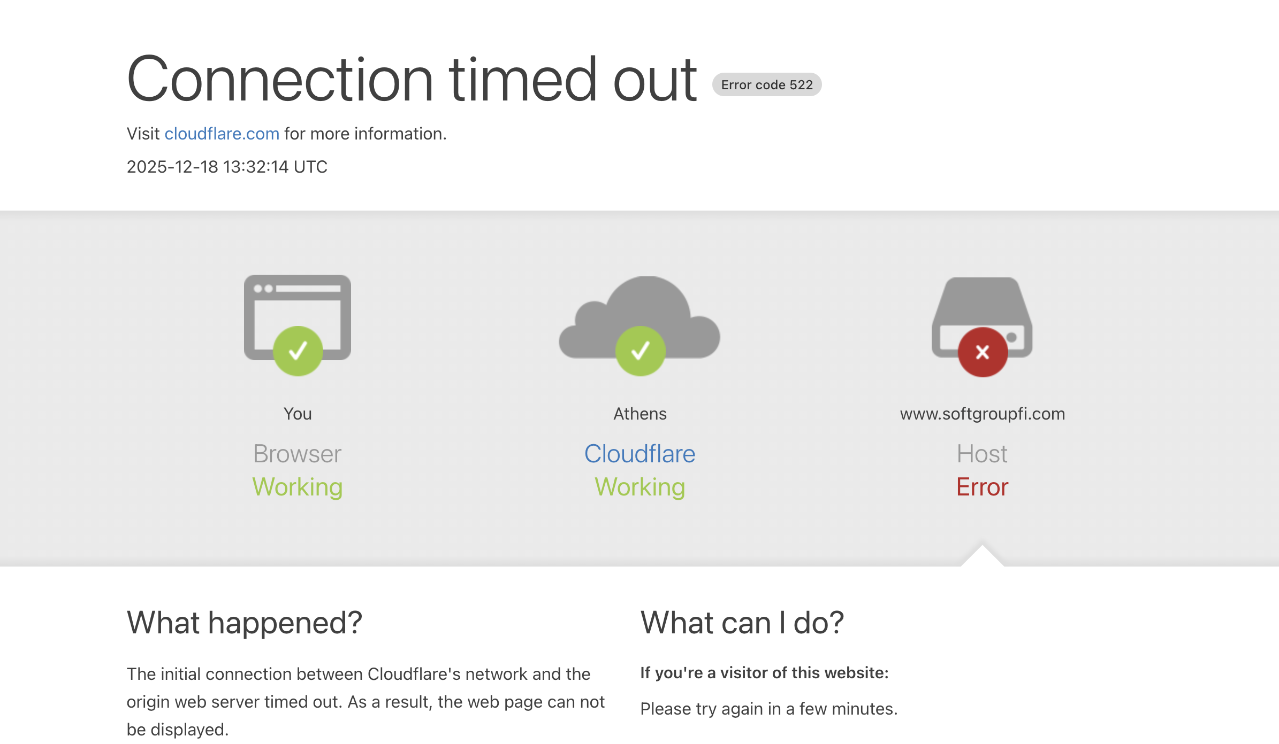Open the cloudflare.com link
Screen dimensions: 1279x744
click(x=222, y=134)
